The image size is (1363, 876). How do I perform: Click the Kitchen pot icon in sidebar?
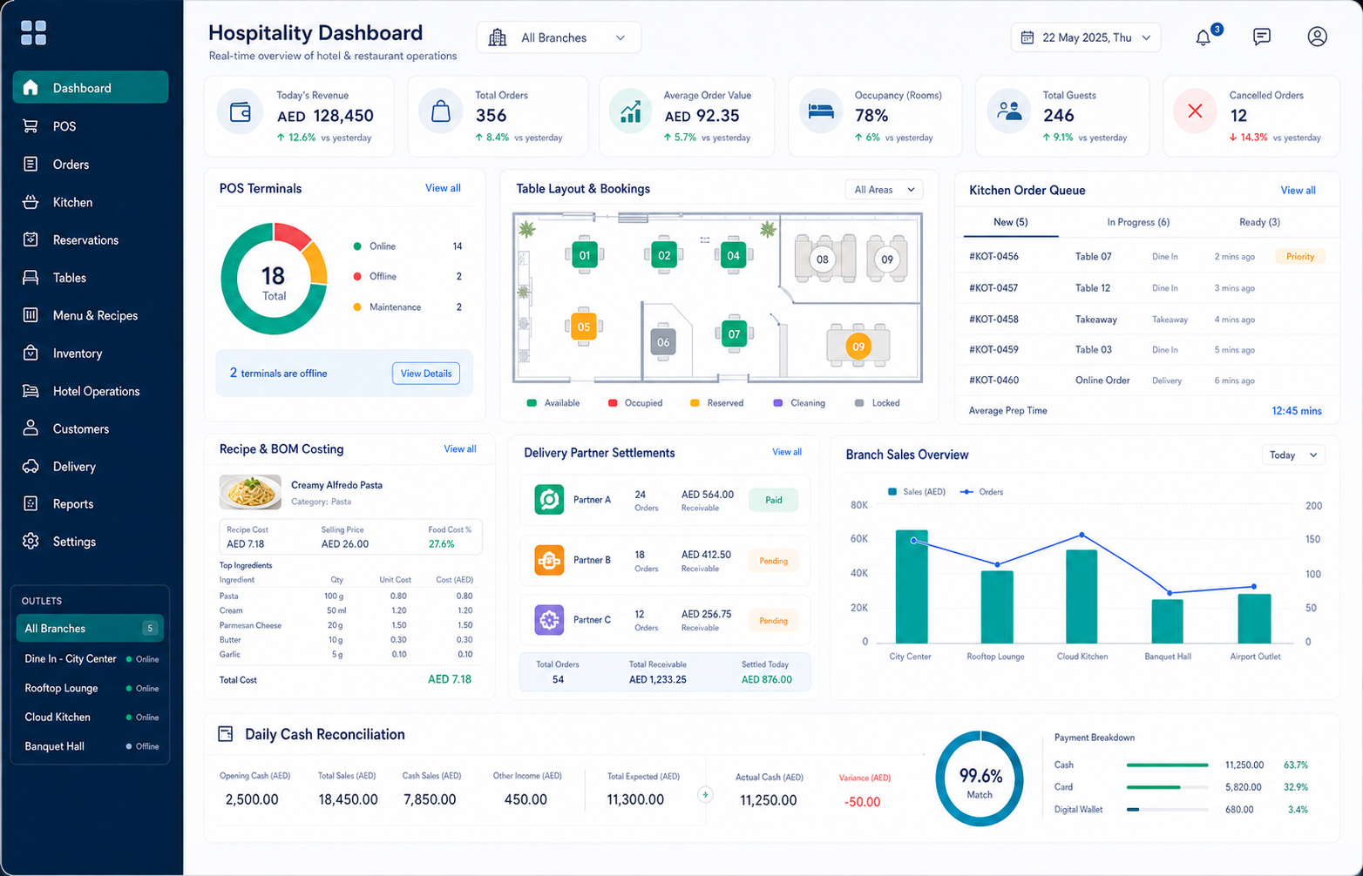point(31,202)
